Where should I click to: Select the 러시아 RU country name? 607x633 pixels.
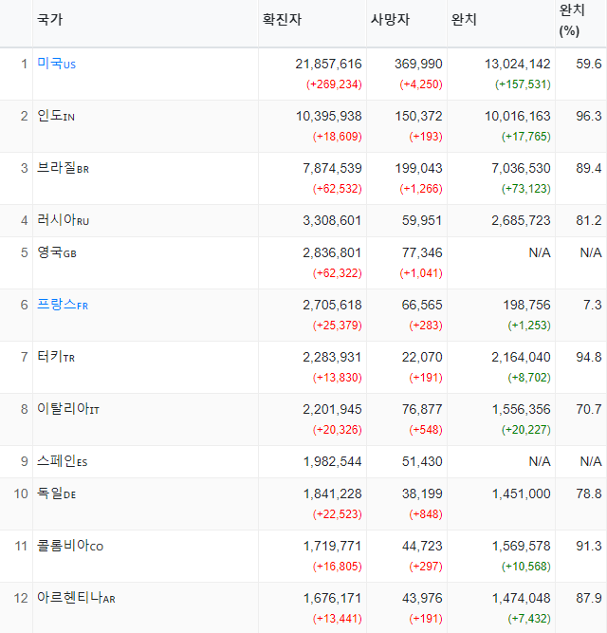tap(63, 220)
